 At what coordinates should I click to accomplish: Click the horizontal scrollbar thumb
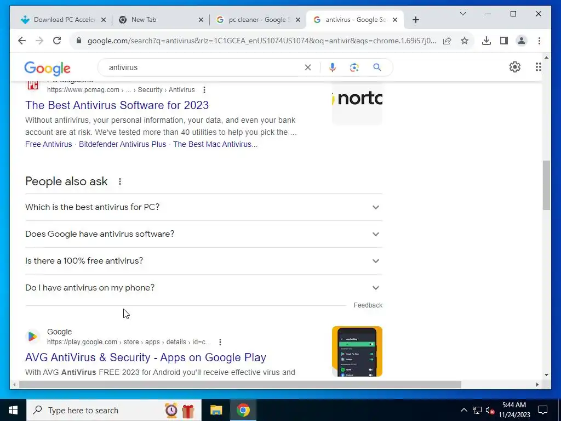(x=240, y=385)
